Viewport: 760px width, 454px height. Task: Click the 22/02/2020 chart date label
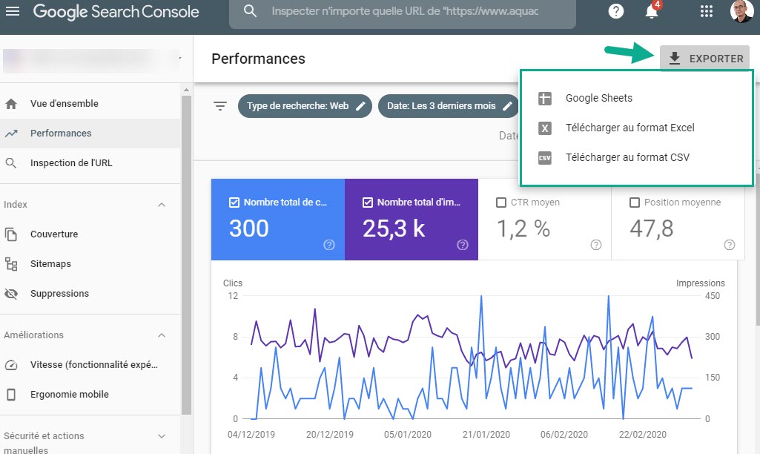coord(642,435)
